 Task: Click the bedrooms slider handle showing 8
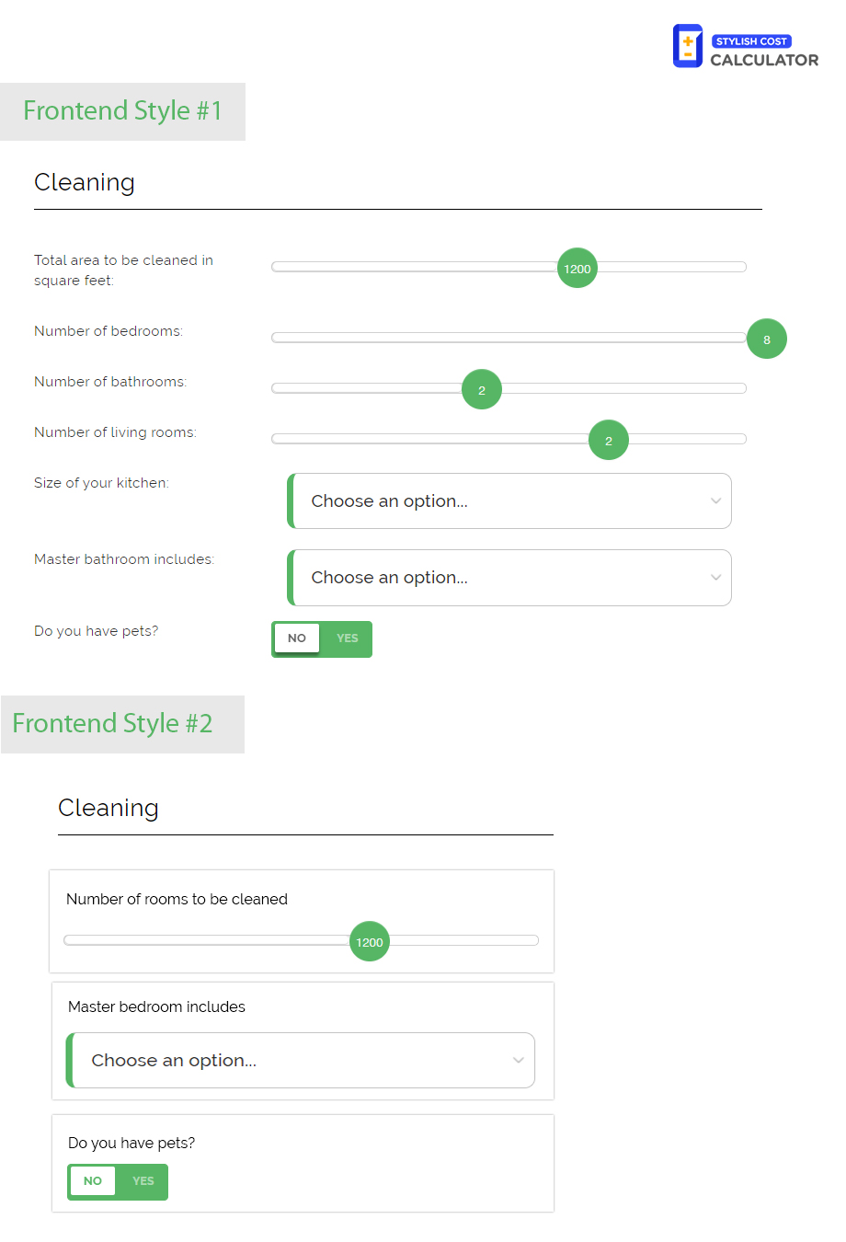[x=767, y=339]
